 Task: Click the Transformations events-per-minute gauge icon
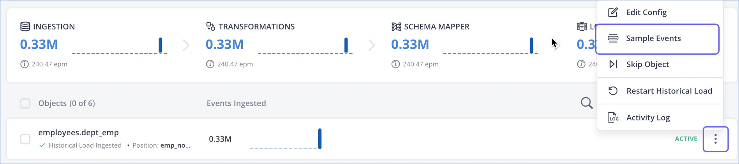(210, 64)
